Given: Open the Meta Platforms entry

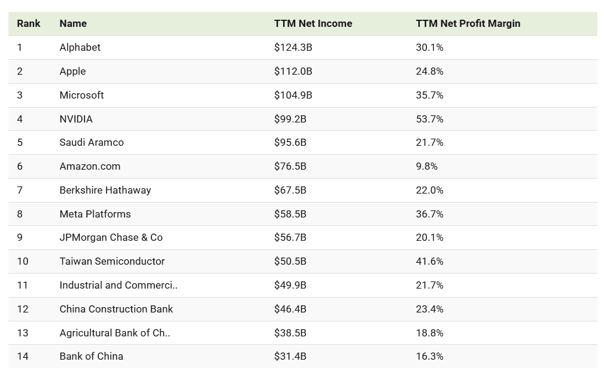Looking at the screenshot, I should [x=95, y=214].
